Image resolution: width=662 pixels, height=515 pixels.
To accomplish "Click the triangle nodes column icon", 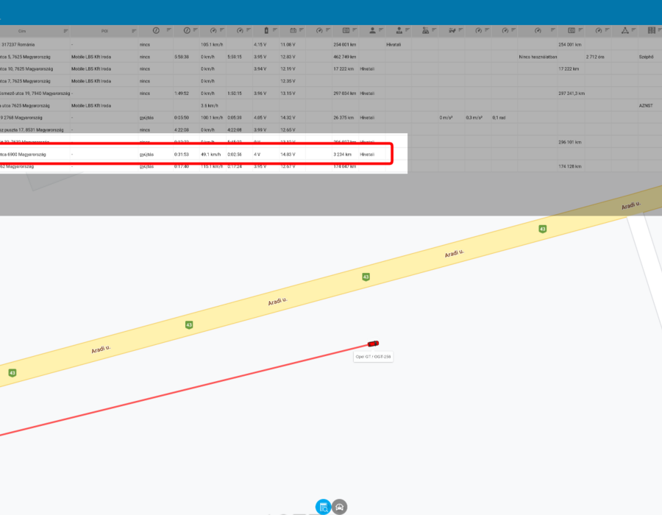I will (x=624, y=30).
